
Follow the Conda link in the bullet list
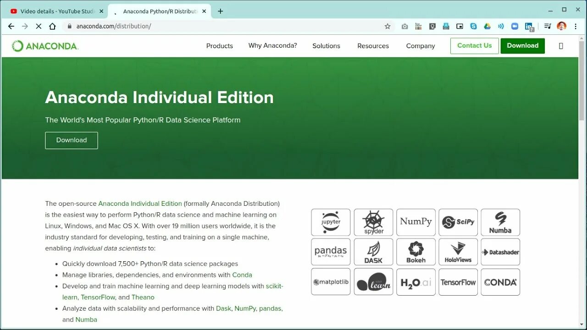click(x=242, y=275)
